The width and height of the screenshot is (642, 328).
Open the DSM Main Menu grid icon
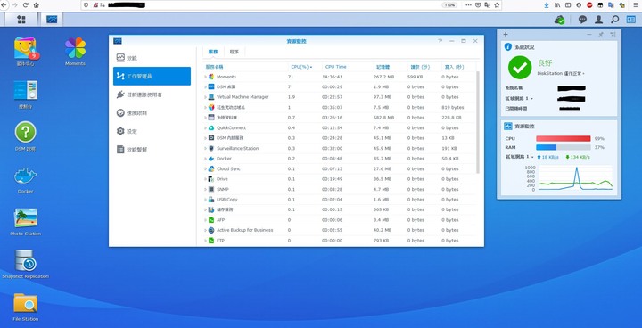click(x=21, y=20)
